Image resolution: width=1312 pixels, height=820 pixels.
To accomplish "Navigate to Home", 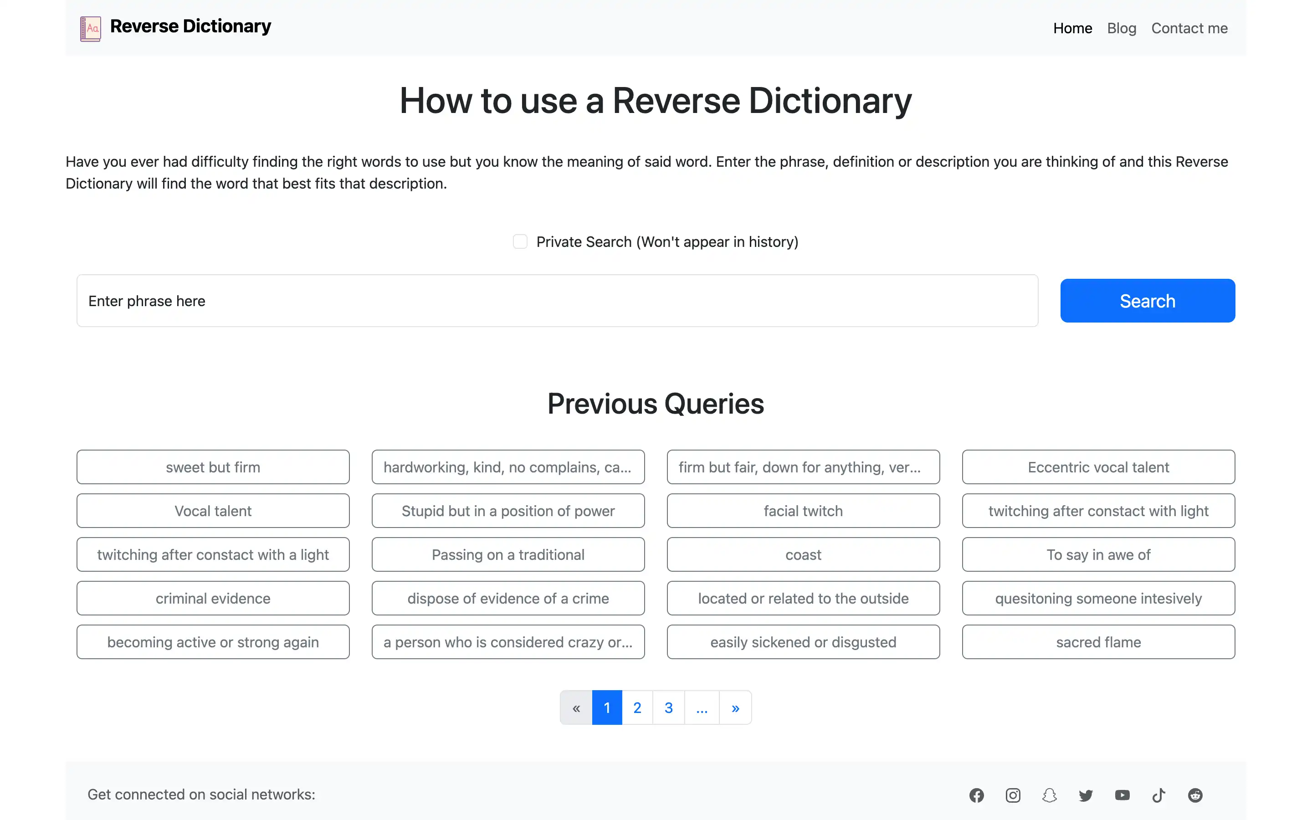I will [x=1072, y=28].
